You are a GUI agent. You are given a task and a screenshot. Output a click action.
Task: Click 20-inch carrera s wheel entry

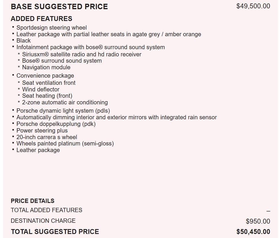click(x=47, y=137)
